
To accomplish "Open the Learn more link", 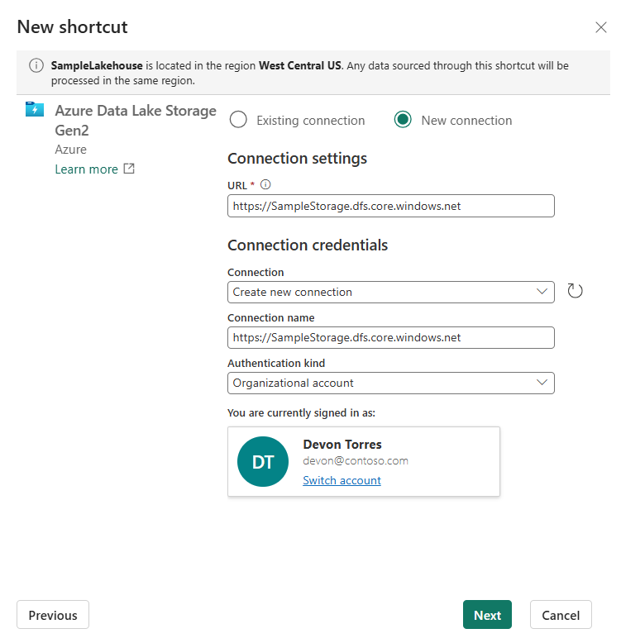I will [x=86, y=169].
